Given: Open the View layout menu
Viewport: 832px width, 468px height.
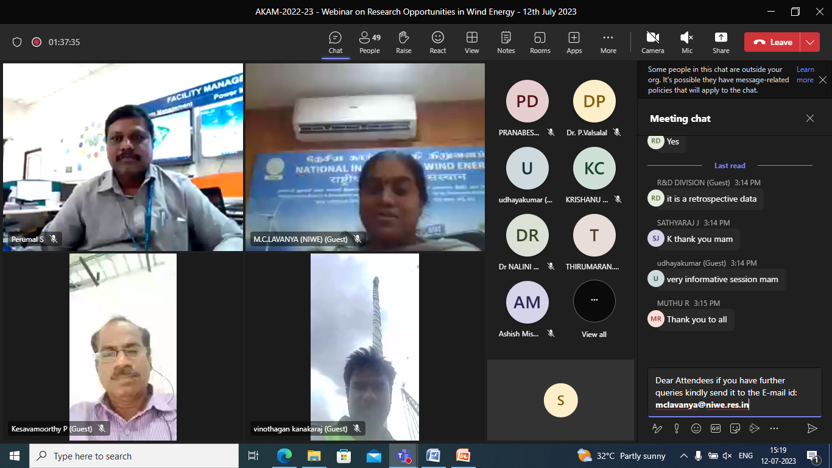Looking at the screenshot, I should coord(471,43).
